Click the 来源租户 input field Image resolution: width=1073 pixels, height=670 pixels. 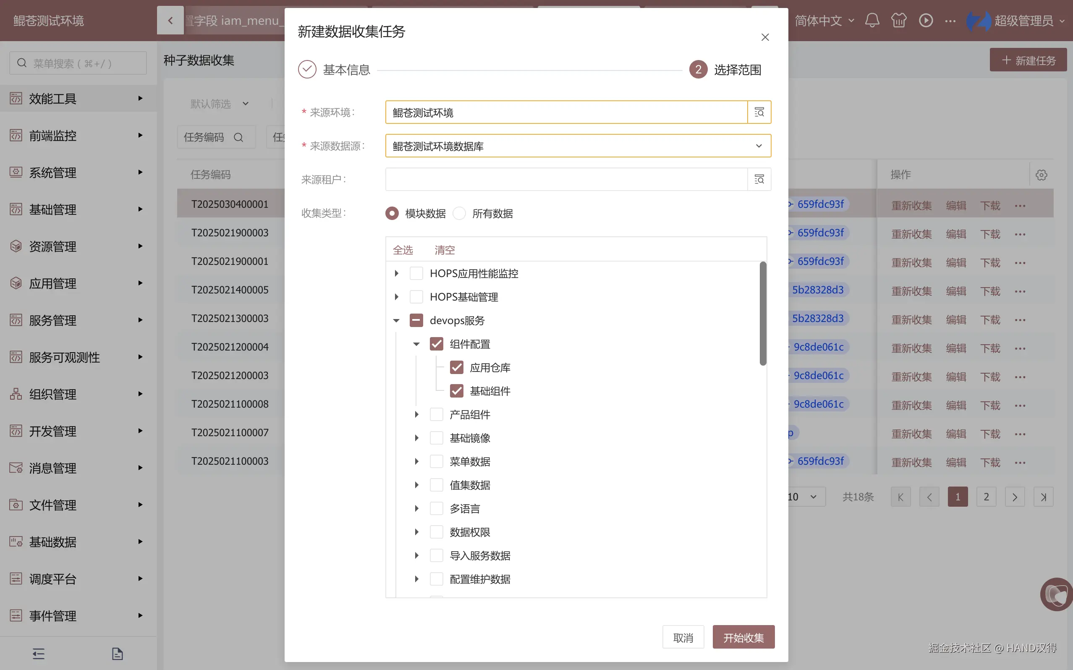(x=566, y=179)
